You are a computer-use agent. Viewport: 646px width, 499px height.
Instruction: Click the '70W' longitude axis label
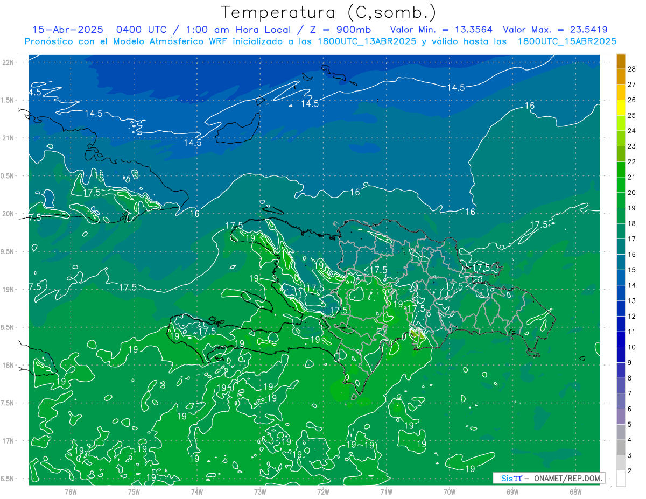click(x=450, y=492)
